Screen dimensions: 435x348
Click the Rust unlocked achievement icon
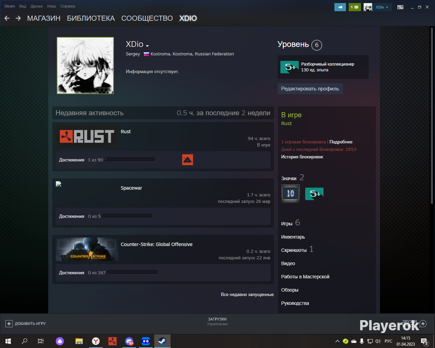tap(187, 160)
